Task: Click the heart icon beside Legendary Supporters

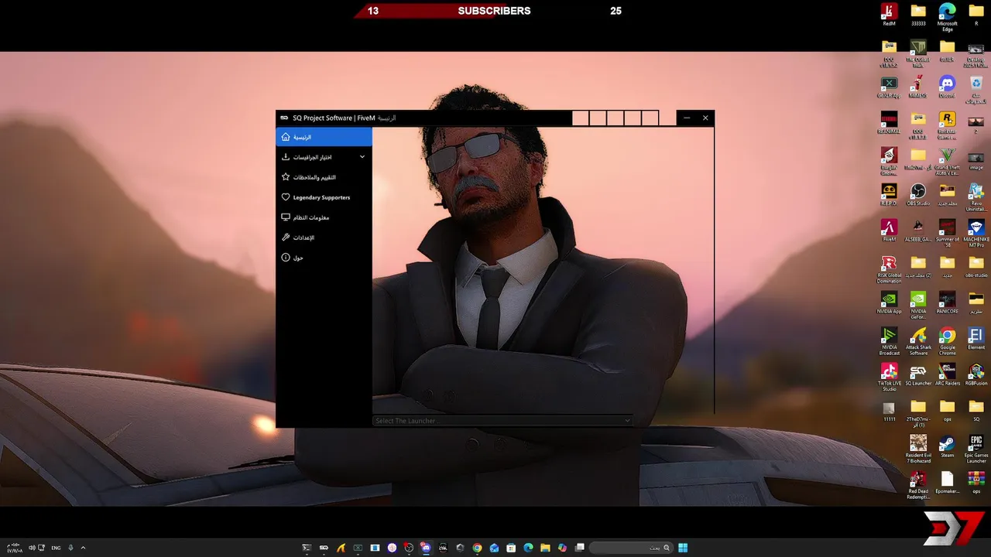Action: click(x=286, y=197)
